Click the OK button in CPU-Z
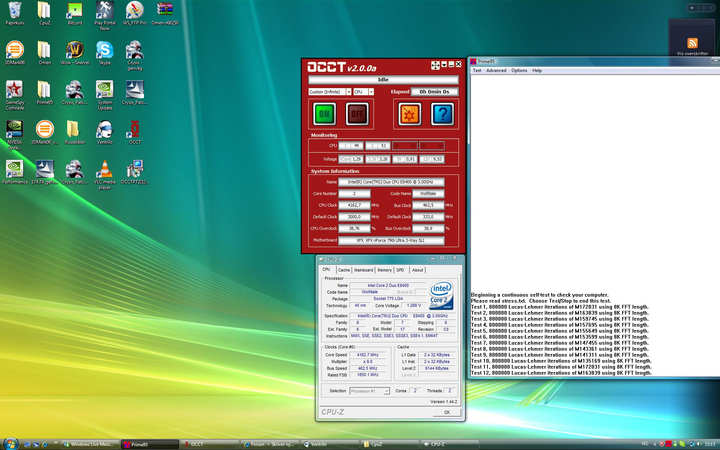Screen dimensions: 720x450 [447, 412]
